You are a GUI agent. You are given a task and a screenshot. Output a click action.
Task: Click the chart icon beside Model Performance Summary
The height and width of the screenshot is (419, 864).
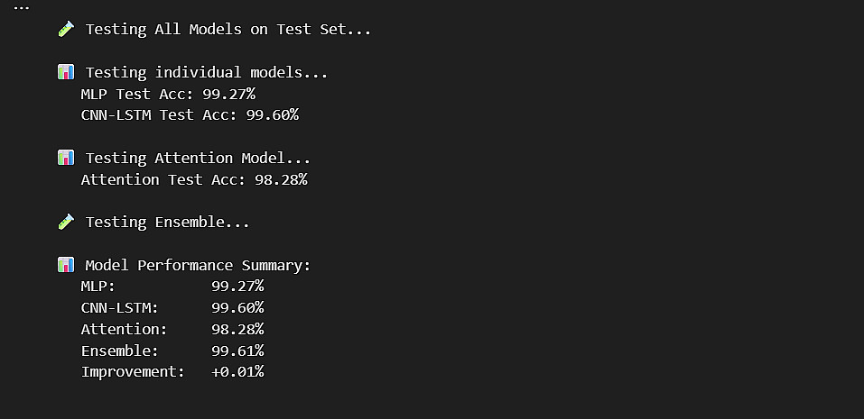click(x=66, y=265)
